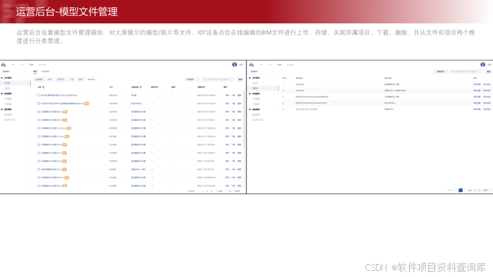The width and height of the screenshot is (493, 277).
Task: Switch to the underlined first tab above file toolbar
Action: point(35,71)
